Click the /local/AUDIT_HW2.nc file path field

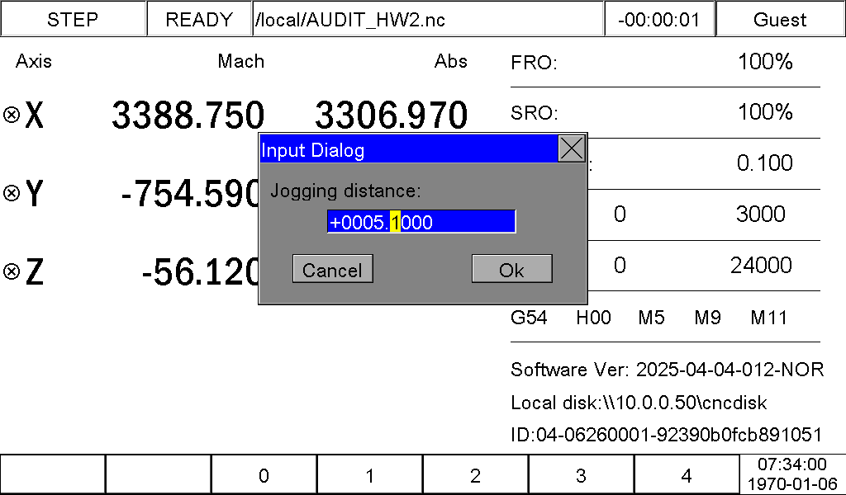point(428,19)
